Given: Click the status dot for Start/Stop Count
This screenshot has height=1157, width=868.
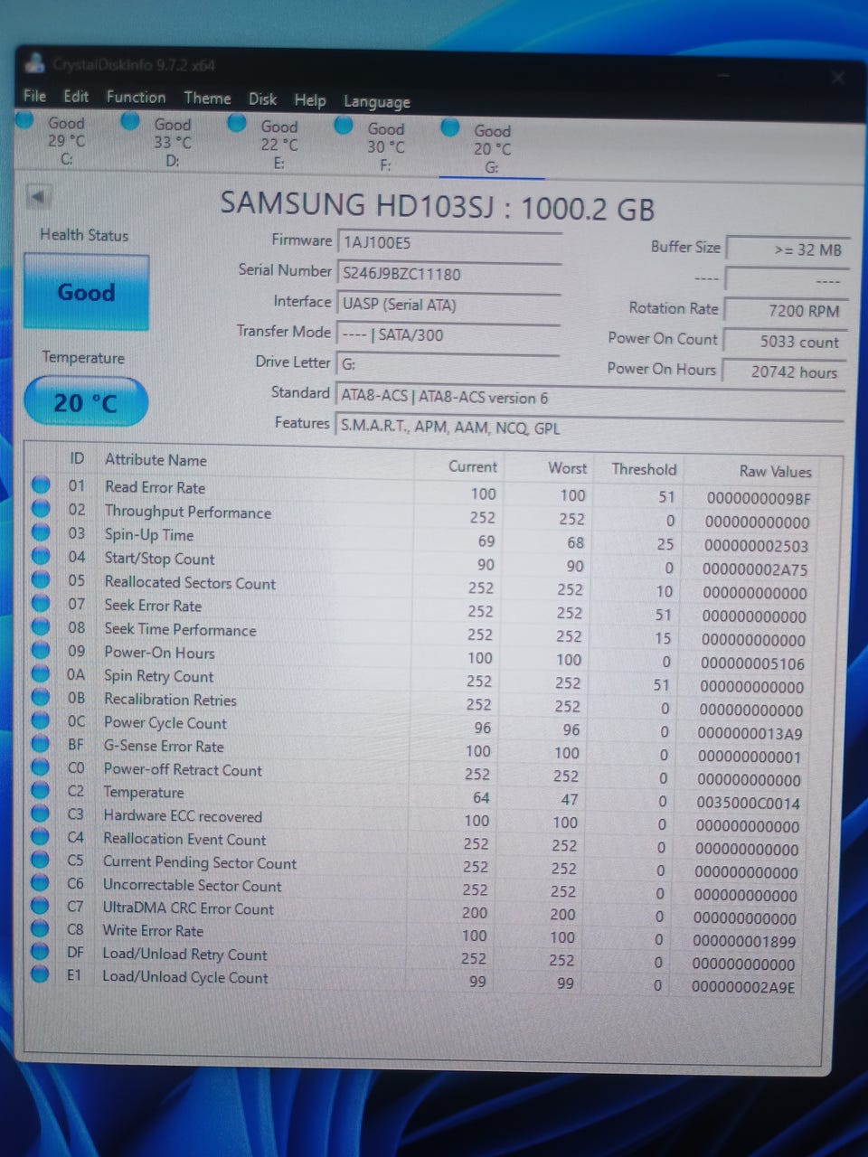Looking at the screenshot, I should [41, 555].
